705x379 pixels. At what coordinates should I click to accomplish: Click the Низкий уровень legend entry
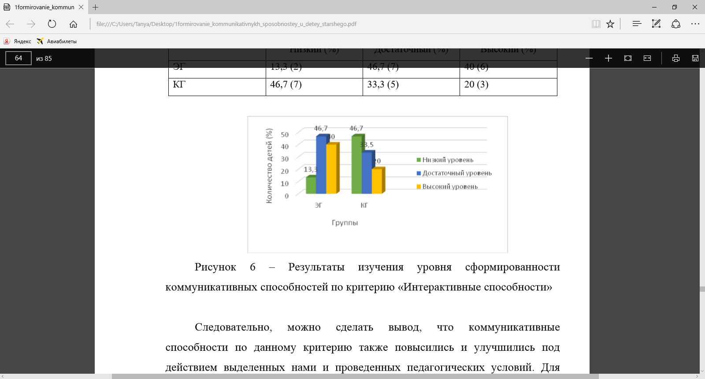(445, 160)
